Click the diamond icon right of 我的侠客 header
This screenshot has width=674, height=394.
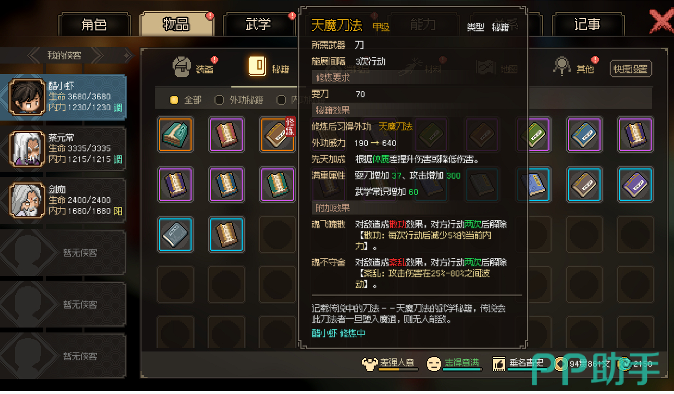[x=127, y=55]
